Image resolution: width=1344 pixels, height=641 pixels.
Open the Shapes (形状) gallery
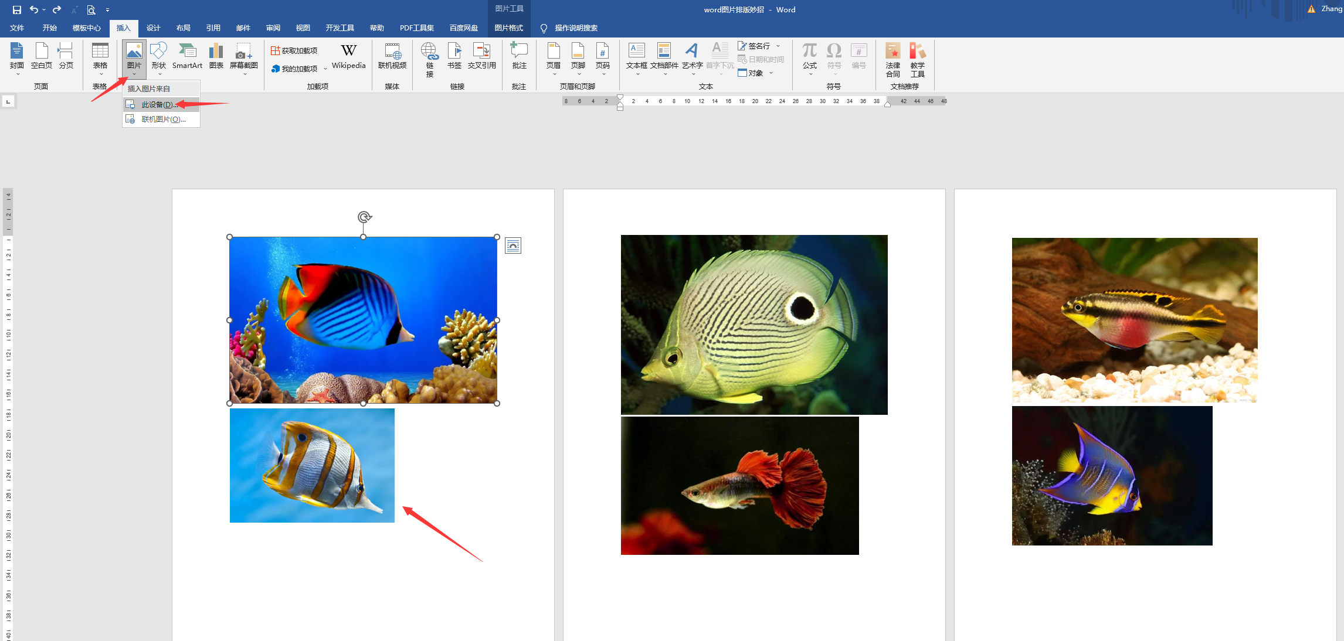point(159,57)
